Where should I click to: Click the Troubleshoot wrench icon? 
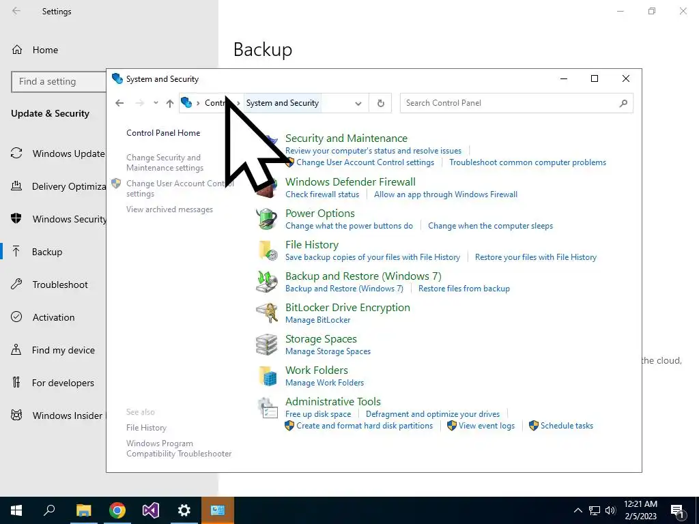16,284
